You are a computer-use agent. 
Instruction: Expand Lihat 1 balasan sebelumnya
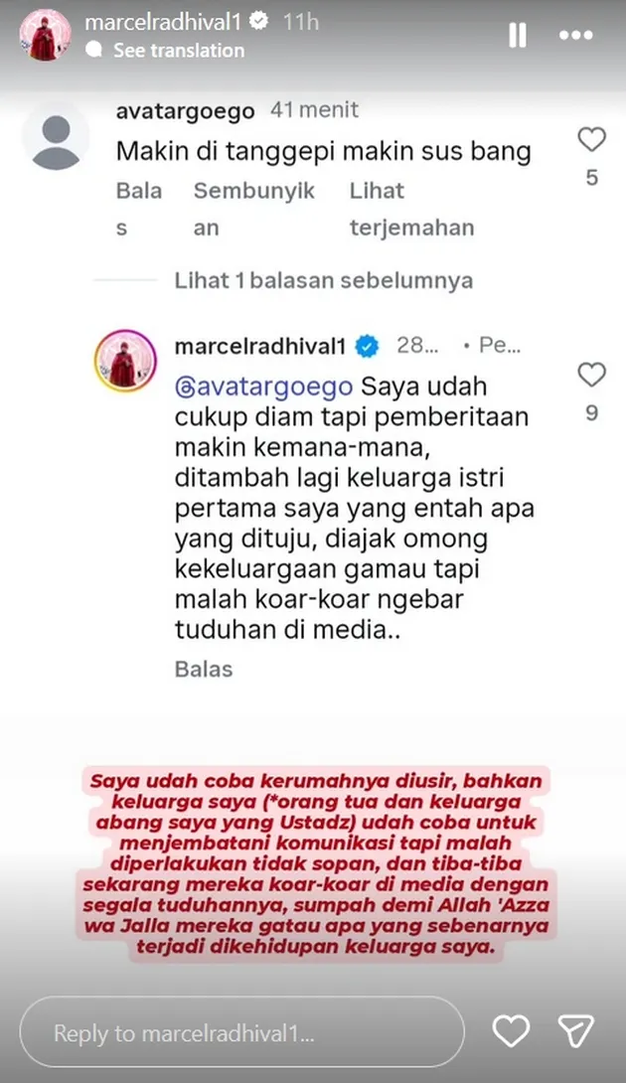click(x=323, y=280)
